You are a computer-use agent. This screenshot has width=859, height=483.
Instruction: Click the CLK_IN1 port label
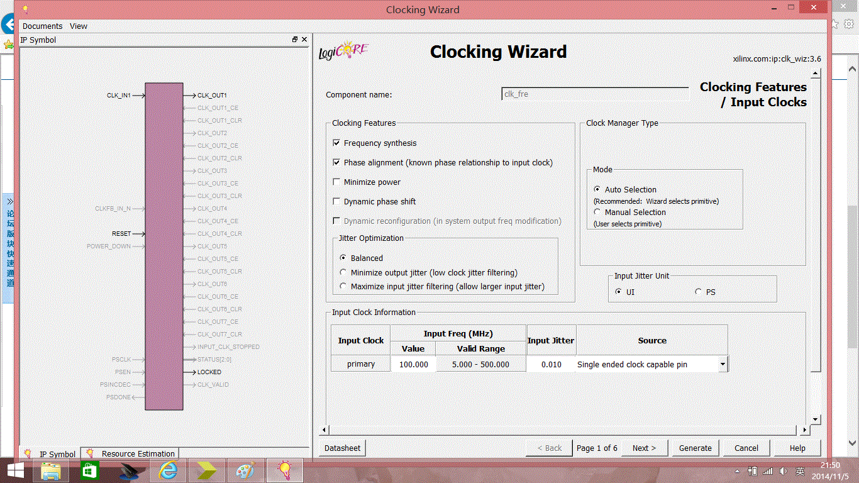119,96
